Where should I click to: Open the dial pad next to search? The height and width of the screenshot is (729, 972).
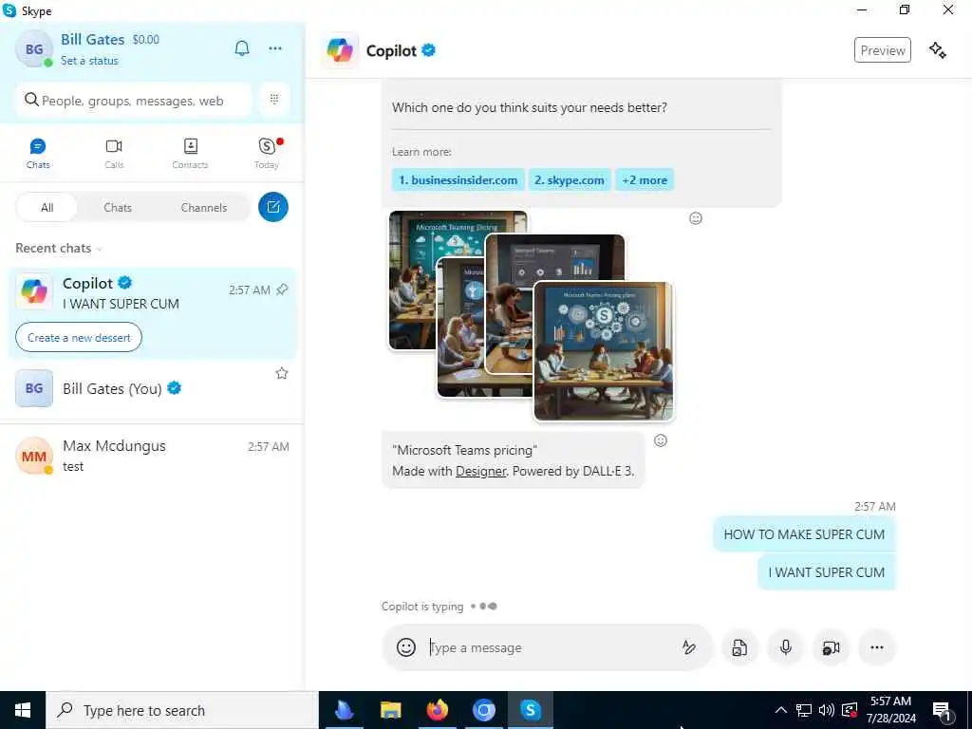click(274, 99)
